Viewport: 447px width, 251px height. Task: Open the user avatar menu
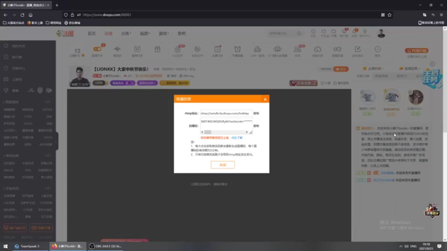coord(381,33)
